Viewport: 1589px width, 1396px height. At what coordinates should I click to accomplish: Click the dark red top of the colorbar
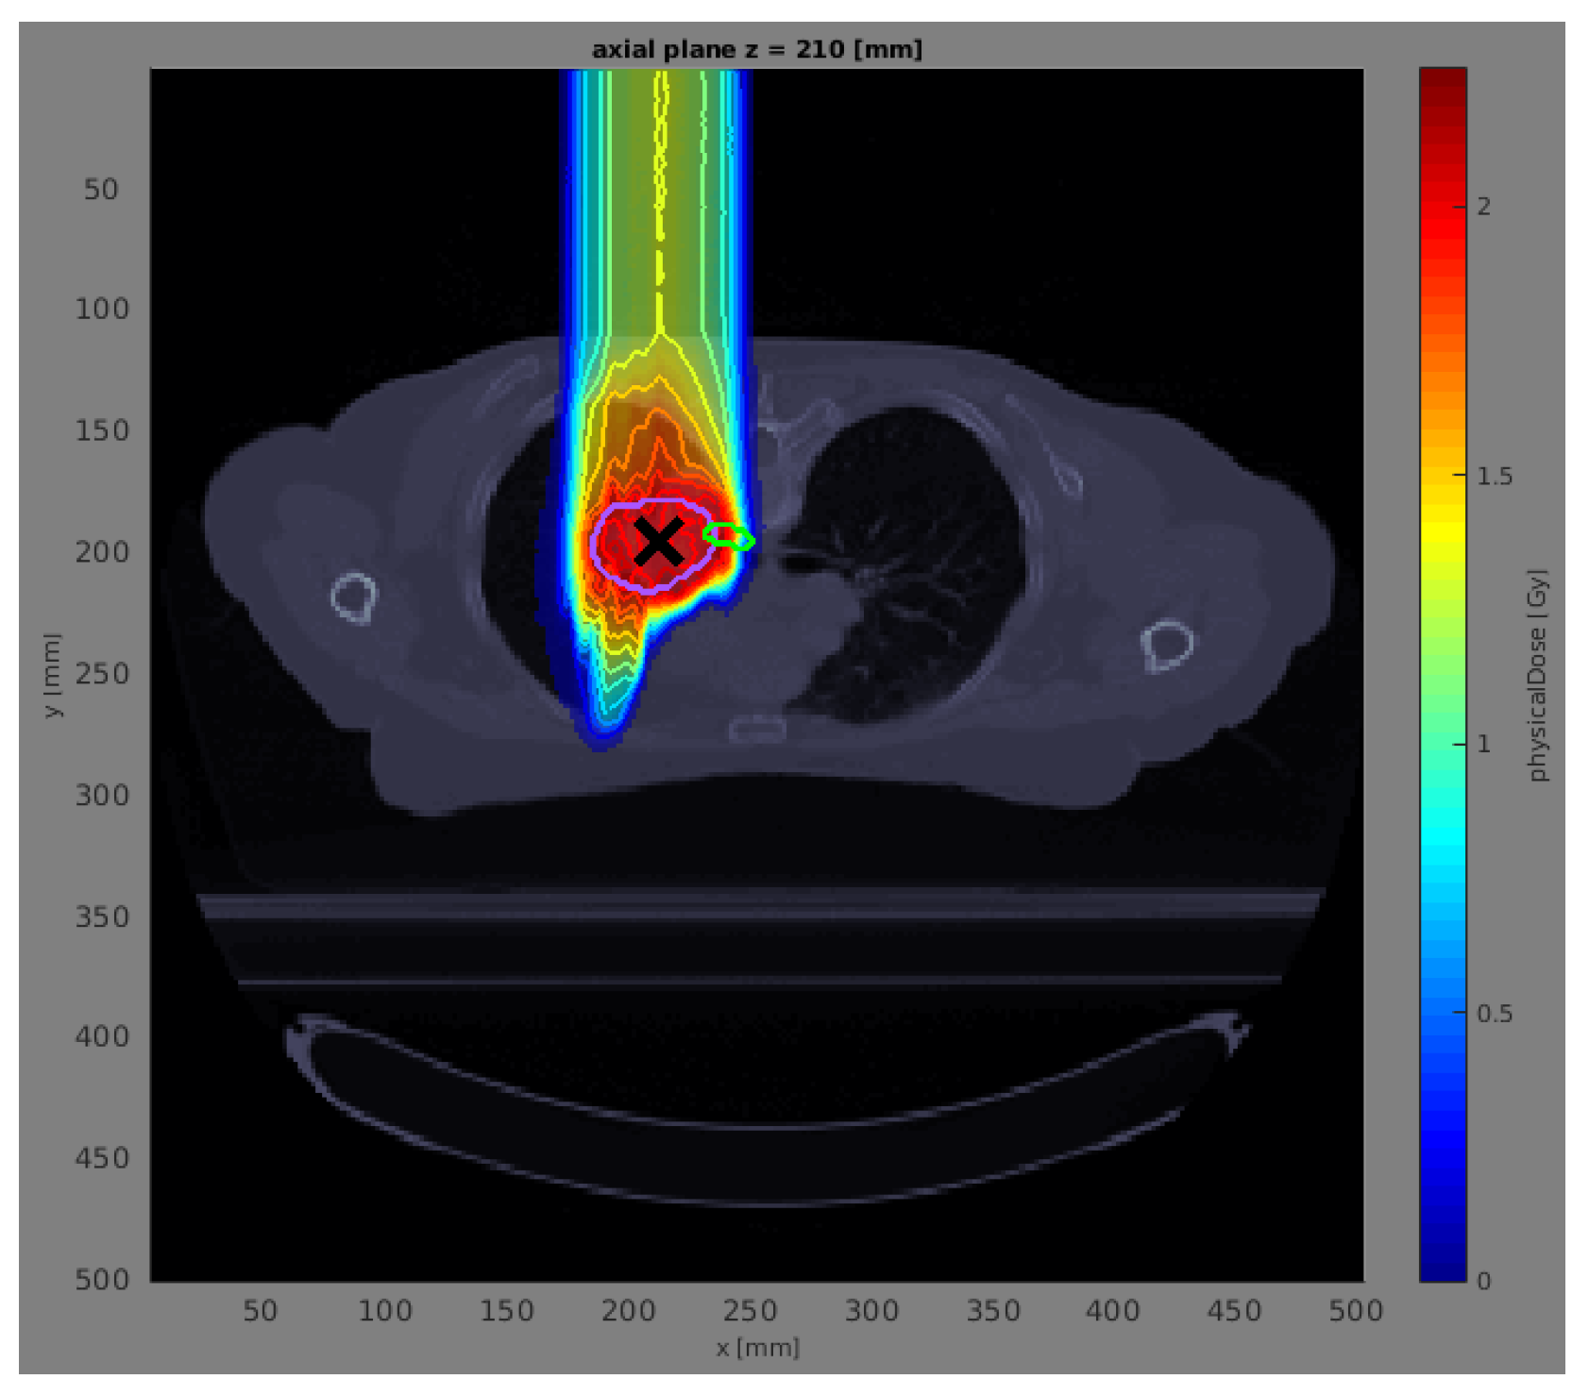(x=1443, y=85)
